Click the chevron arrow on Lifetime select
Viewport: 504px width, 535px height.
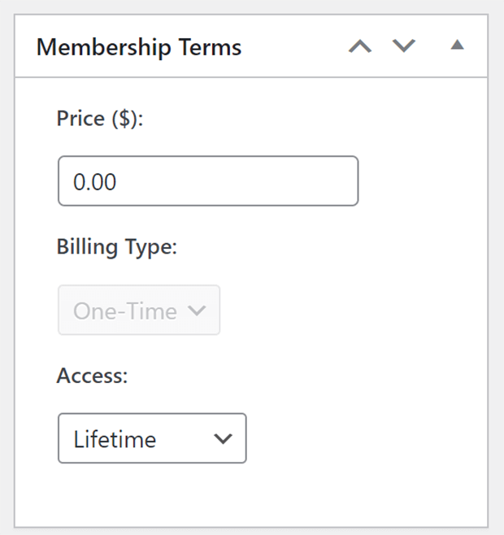pos(223,438)
